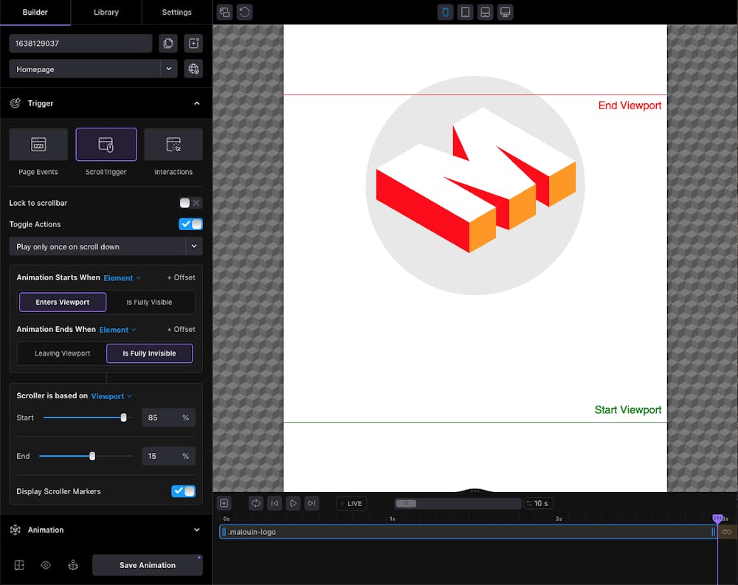Select the Page Events trigger
This screenshot has width=738, height=585.
(38, 145)
